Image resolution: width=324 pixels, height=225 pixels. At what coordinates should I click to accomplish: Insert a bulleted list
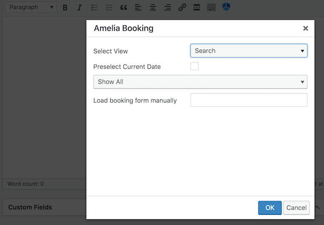pyautogui.click(x=94, y=7)
